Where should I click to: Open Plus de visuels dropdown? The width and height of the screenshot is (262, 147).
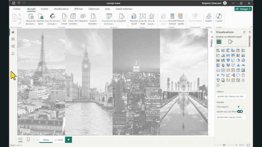coord(151,19)
